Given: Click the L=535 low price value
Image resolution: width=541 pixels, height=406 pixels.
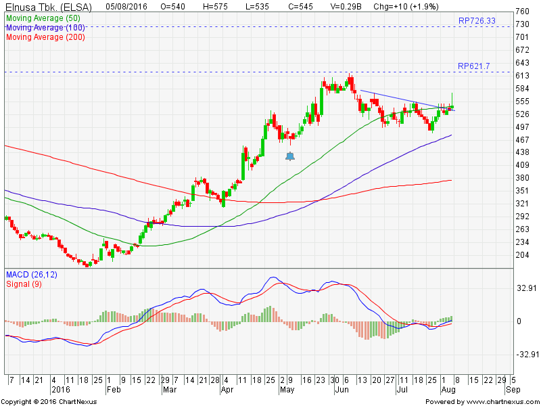Looking at the screenshot, I should pyautogui.click(x=257, y=7).
